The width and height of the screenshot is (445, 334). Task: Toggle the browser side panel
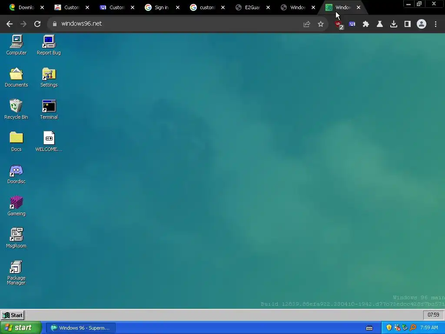(408, 24)
